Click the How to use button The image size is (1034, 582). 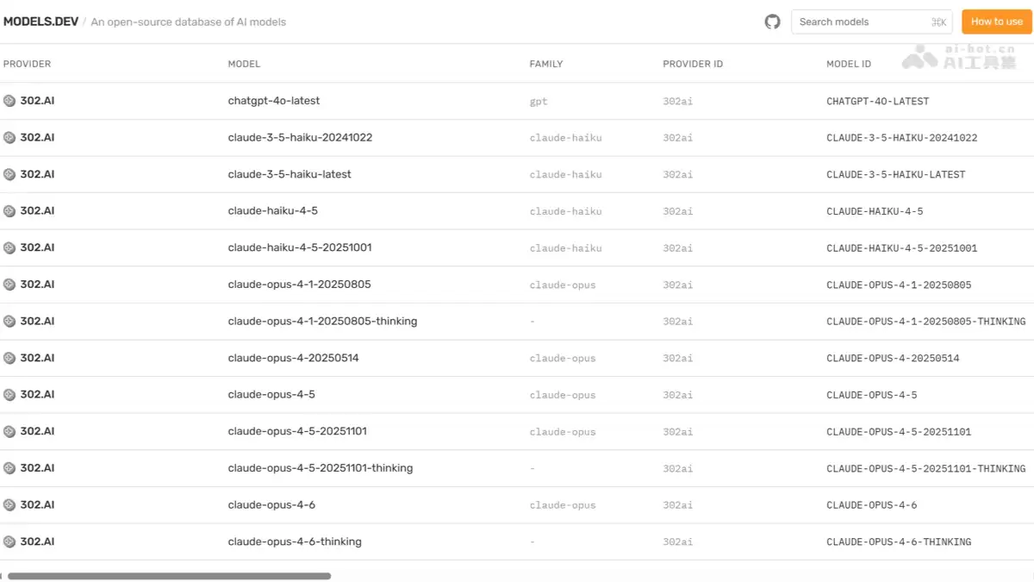(997, 22)
